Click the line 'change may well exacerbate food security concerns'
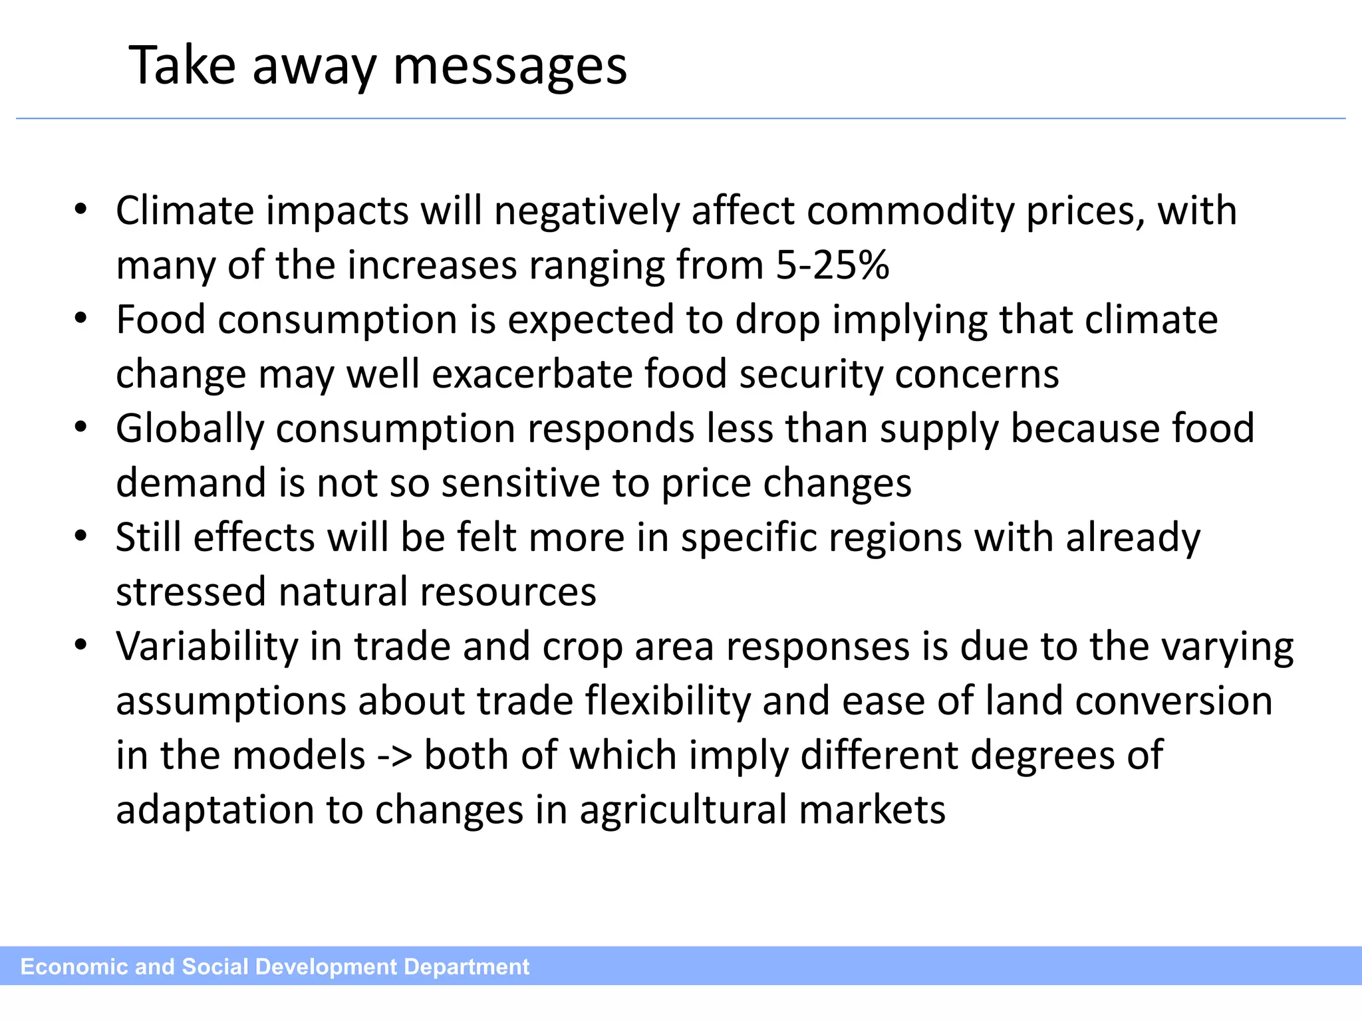Viewport: 1362px width, 1021px height. point(587,374)
